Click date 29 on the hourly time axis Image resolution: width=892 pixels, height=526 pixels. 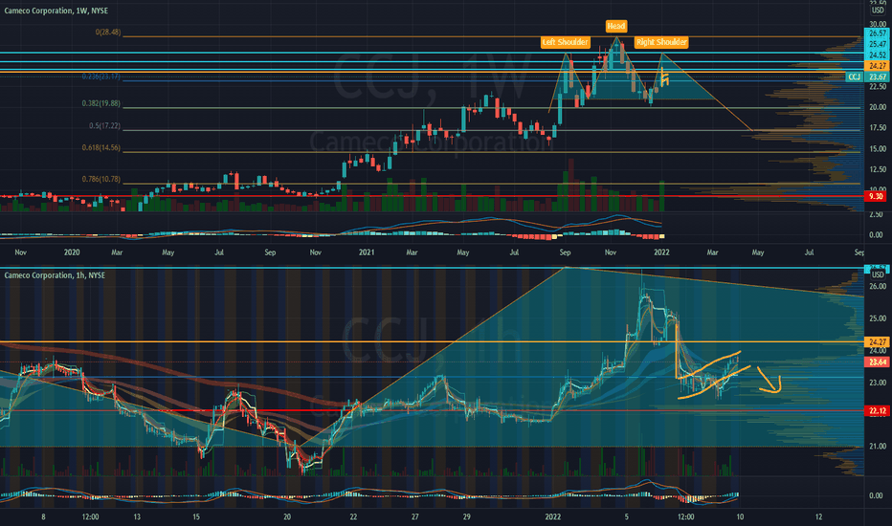tap(466, 516)
